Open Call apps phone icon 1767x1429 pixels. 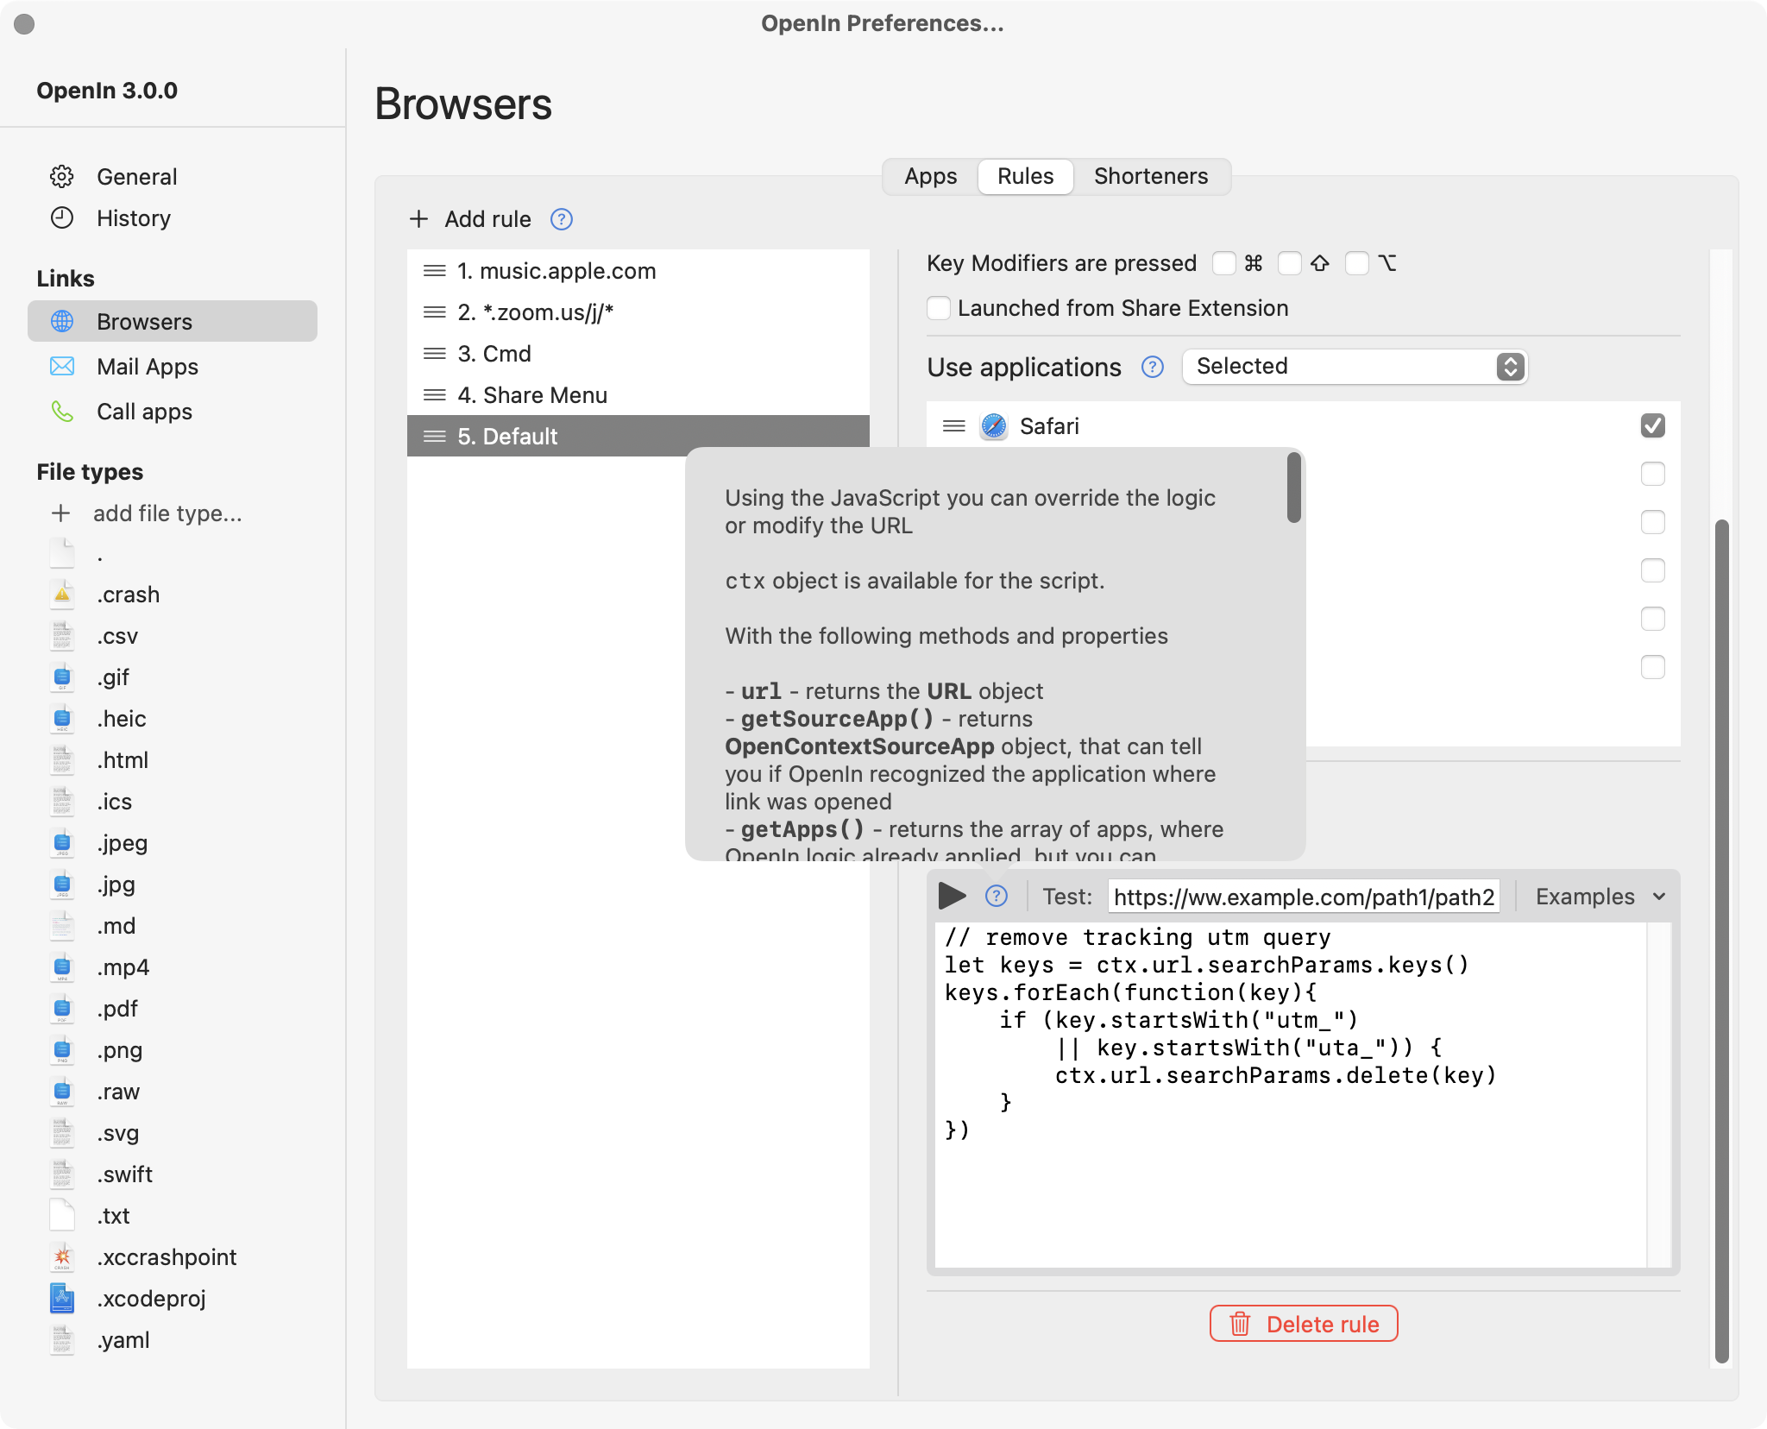(62, 411)
